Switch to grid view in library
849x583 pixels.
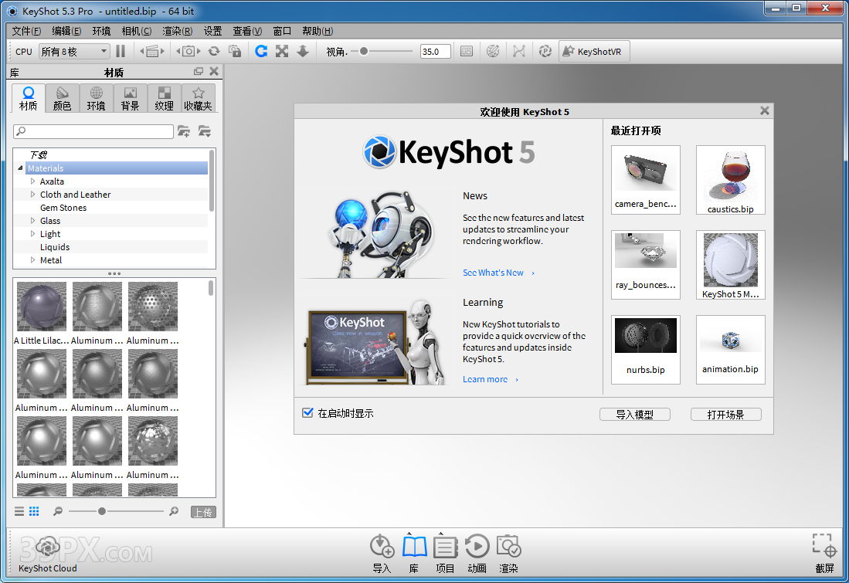(x=34, y=511)
